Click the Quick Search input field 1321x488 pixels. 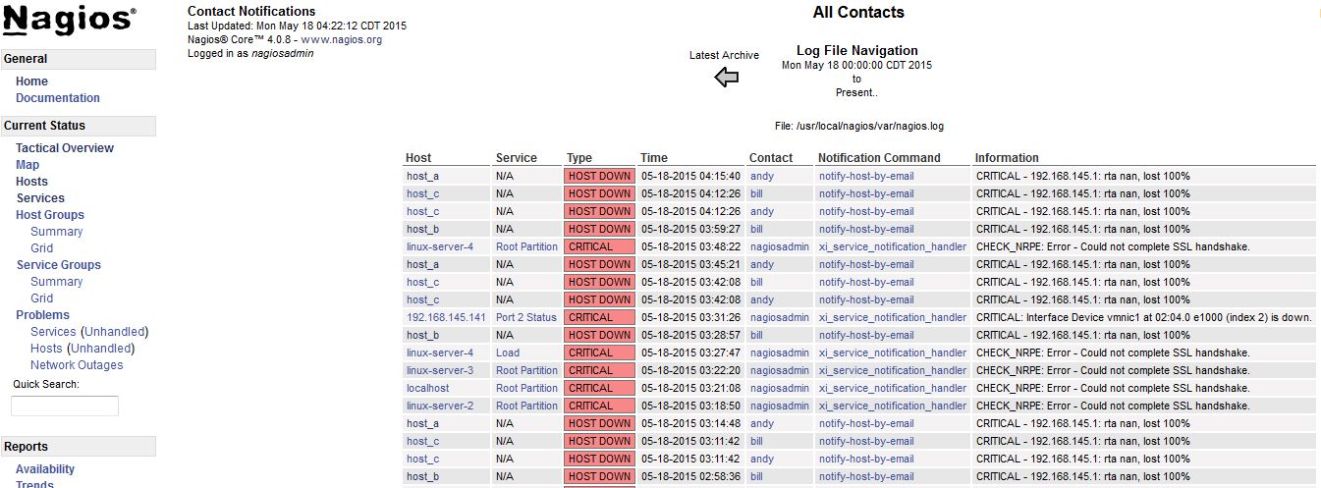[x=65, y=406]
